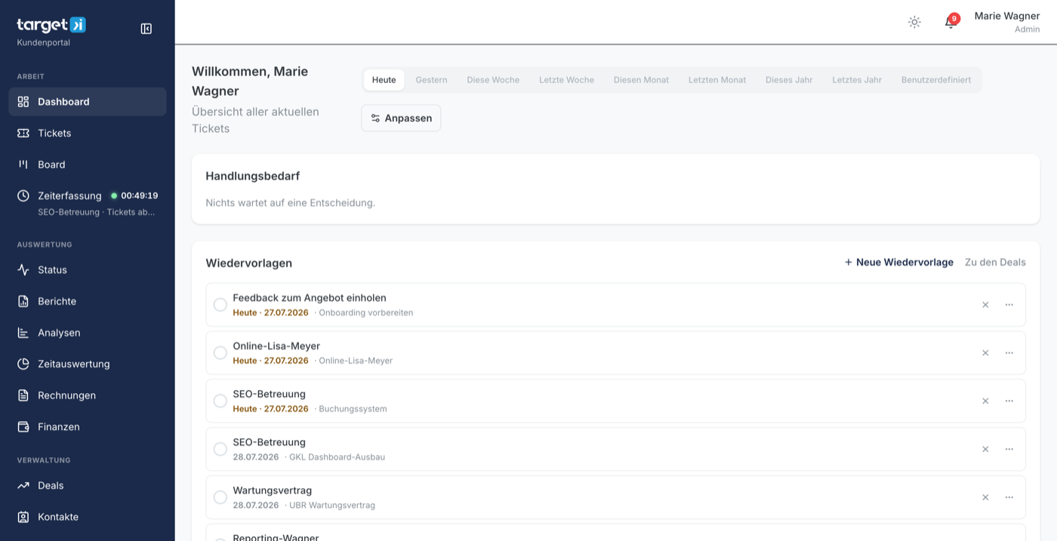Open Deals in the sidebar
Image resolution: width=1057 pixels, height=541 pixels.
(x=88, y=486)
